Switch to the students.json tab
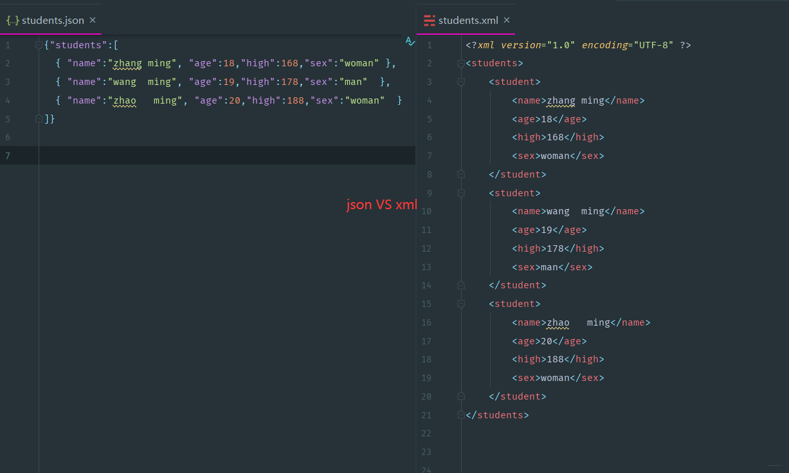 click(51, 20)
